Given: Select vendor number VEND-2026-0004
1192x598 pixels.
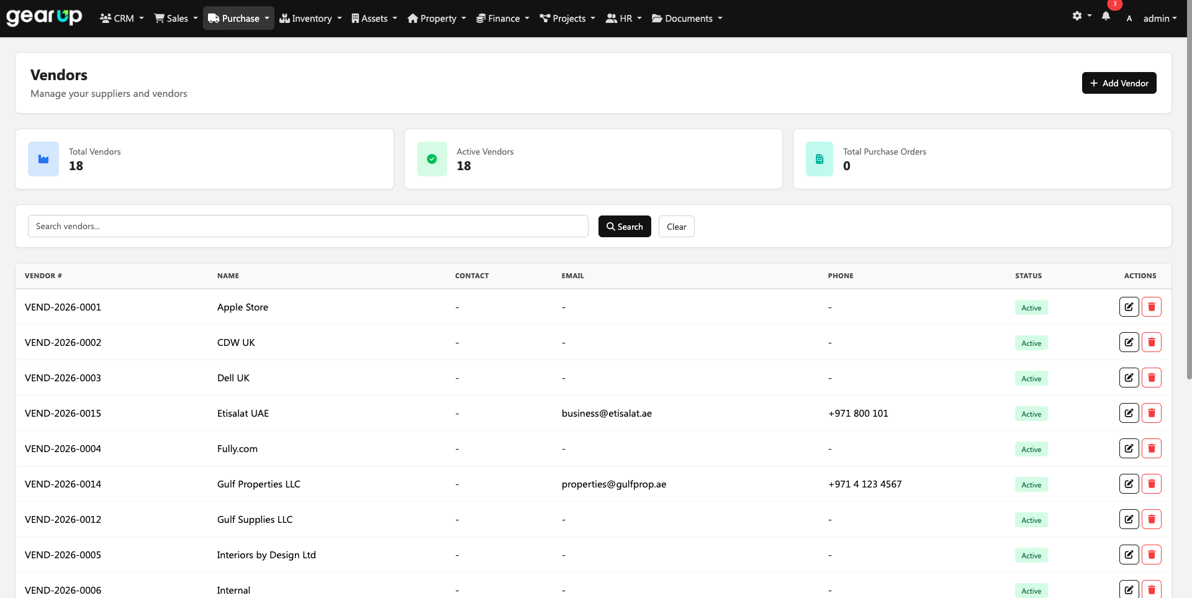Looking at the screenshot, I should (x=63, y=448).
